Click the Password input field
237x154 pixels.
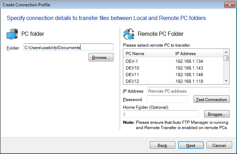point(167,99)
